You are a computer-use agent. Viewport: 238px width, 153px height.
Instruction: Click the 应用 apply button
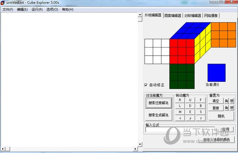pos(226,129)
